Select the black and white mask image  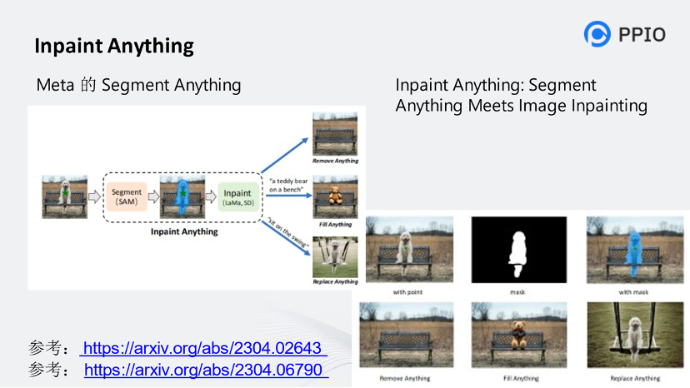(x=518, y=251)
